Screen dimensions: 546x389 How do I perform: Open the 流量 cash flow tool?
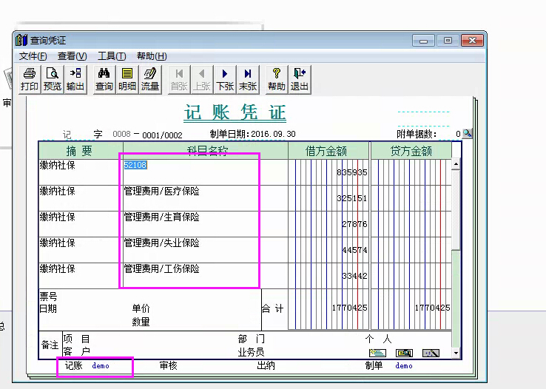tap(150, 79)
